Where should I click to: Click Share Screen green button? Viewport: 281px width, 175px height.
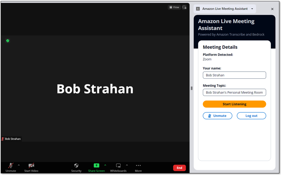[x=96, y=168]
